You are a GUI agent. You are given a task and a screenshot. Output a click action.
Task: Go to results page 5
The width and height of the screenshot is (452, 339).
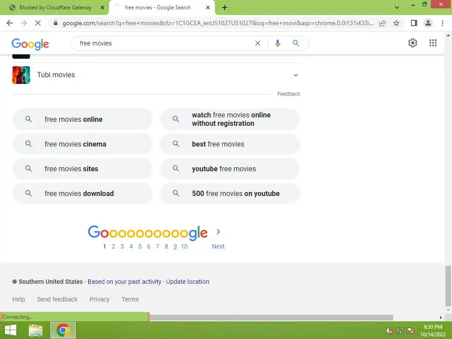(140, 246)
